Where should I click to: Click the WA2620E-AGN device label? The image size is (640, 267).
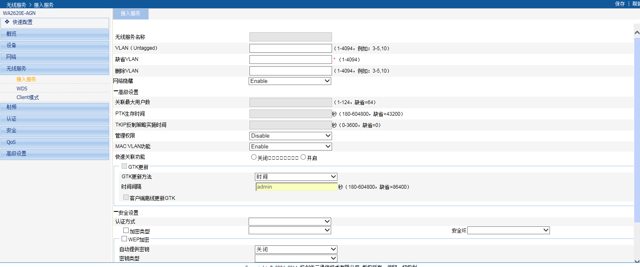point(19,13)
